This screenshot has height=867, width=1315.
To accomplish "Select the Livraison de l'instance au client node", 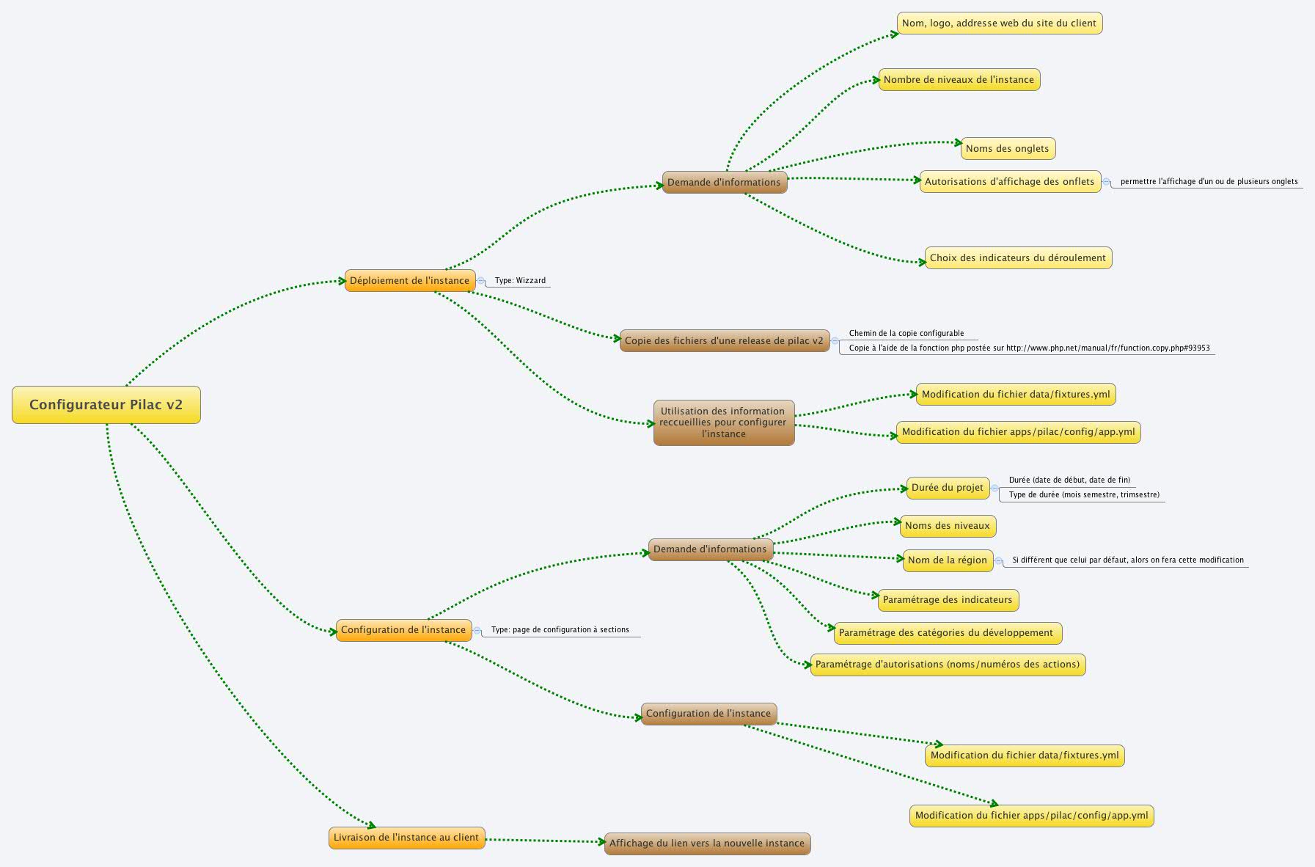I will point(406,838).
